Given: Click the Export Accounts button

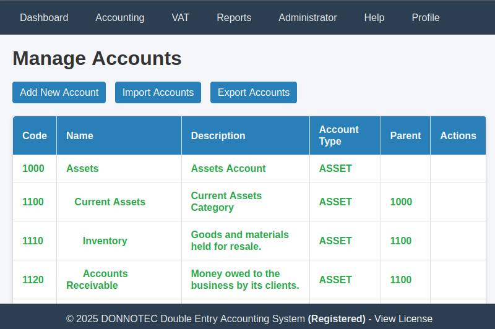Looking at the screenshot, I should click(254, 92).
